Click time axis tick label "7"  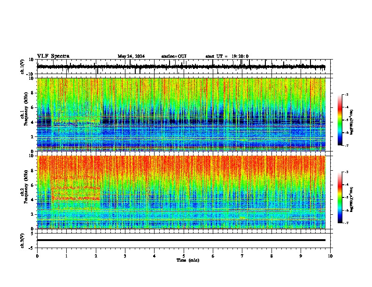coord(242,256)
